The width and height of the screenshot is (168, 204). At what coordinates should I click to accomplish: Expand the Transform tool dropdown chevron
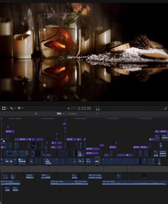coord(7,108)
